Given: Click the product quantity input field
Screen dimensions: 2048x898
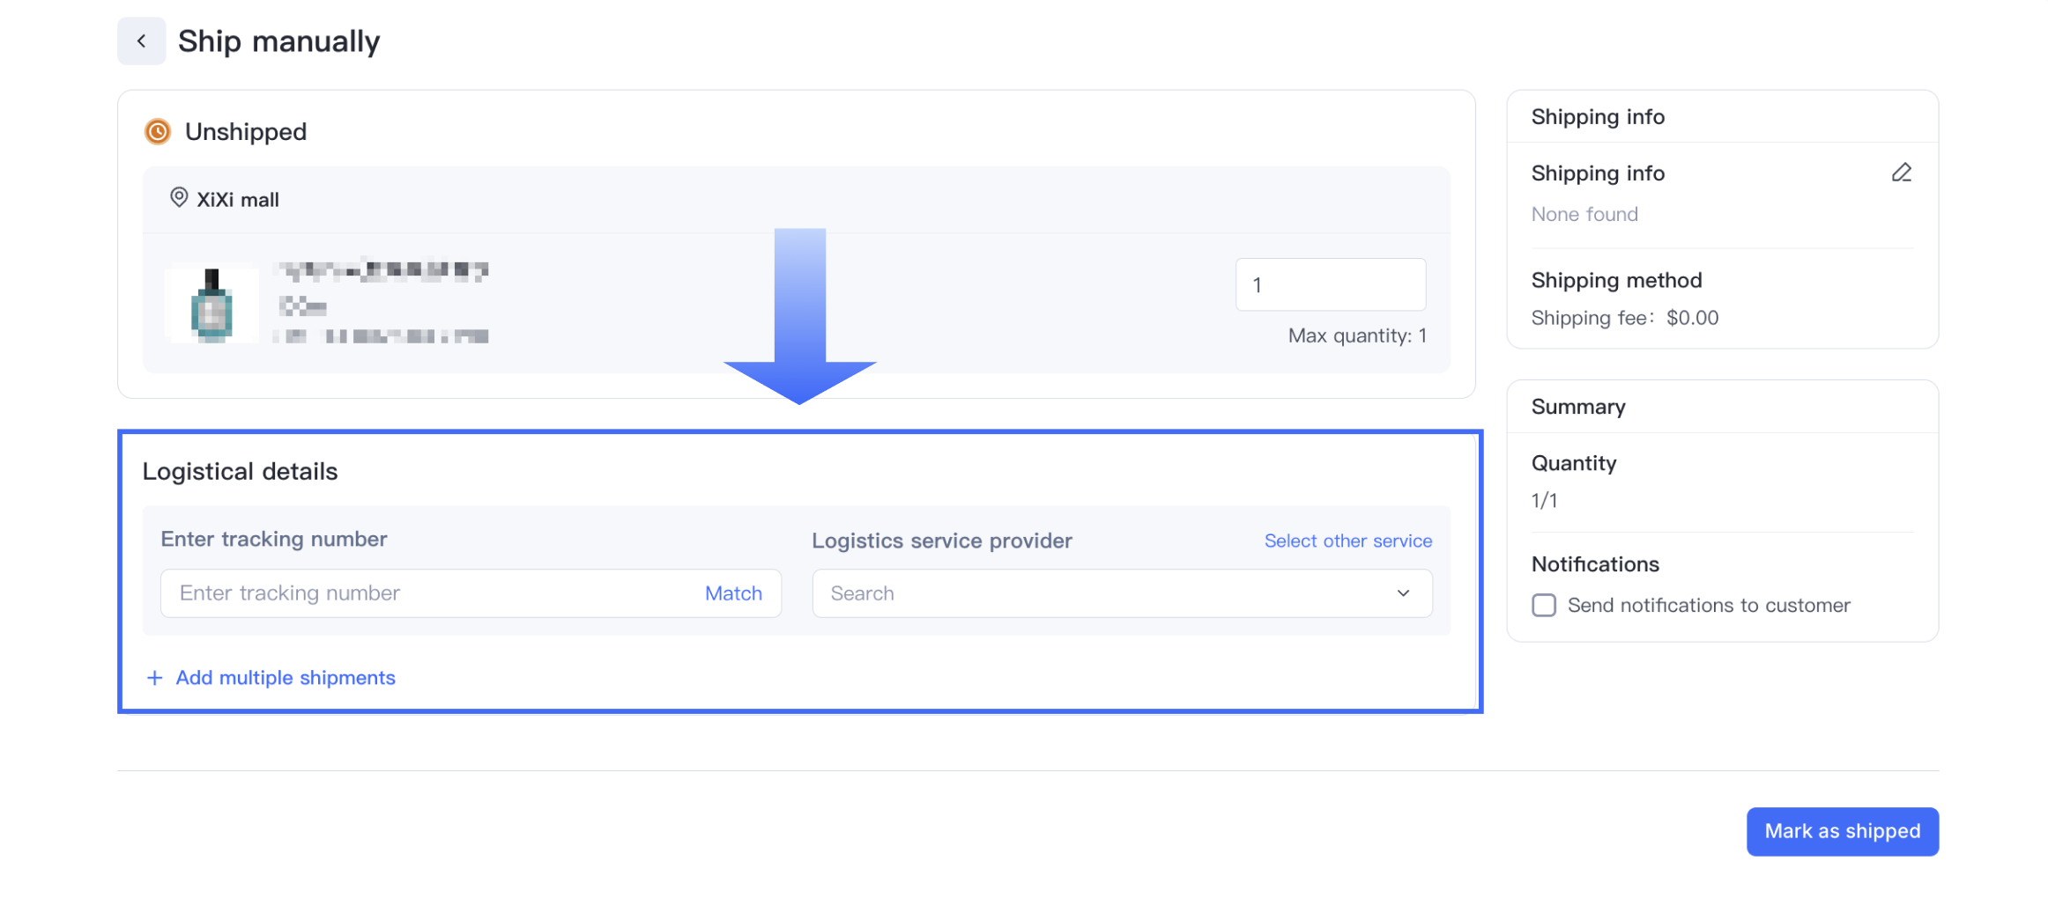Looking at the screenshot, I should pos(1330,284).
